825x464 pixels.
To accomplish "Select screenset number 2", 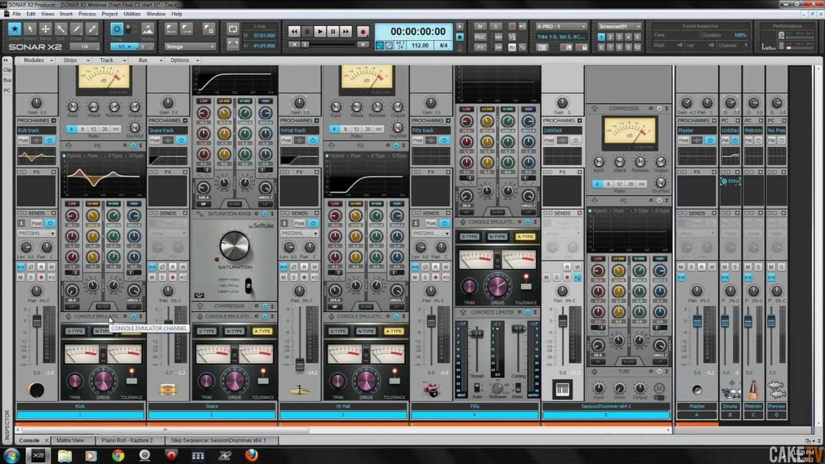I will point(610,37).
